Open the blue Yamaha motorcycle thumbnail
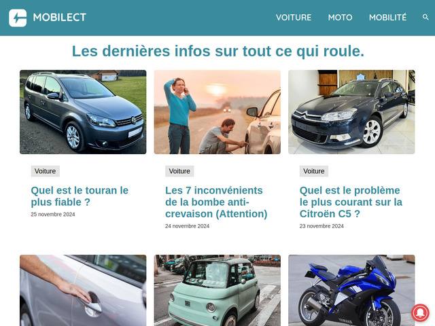This screenshot has width=435, height=326. pyautogui.click(x=351, y=291)
